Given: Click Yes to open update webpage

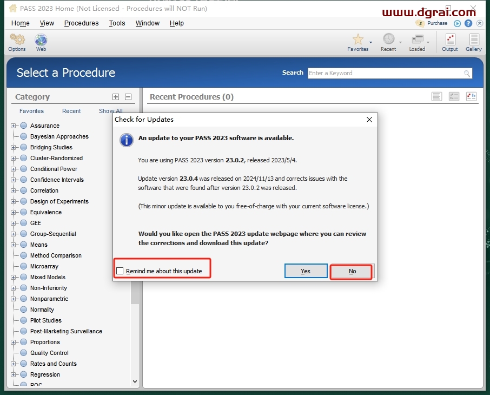Looking at the screenshot, I should click(x=306, y=271).
